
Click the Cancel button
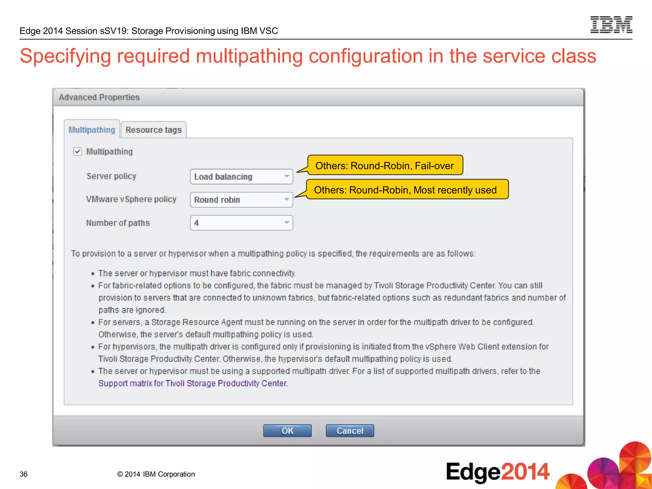click(350, 431)
